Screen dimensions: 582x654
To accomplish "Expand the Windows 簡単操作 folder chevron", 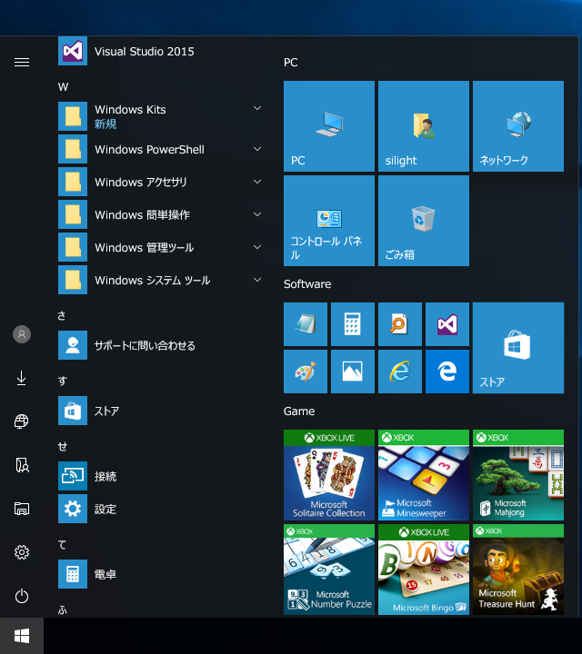I will coord(257,214).
